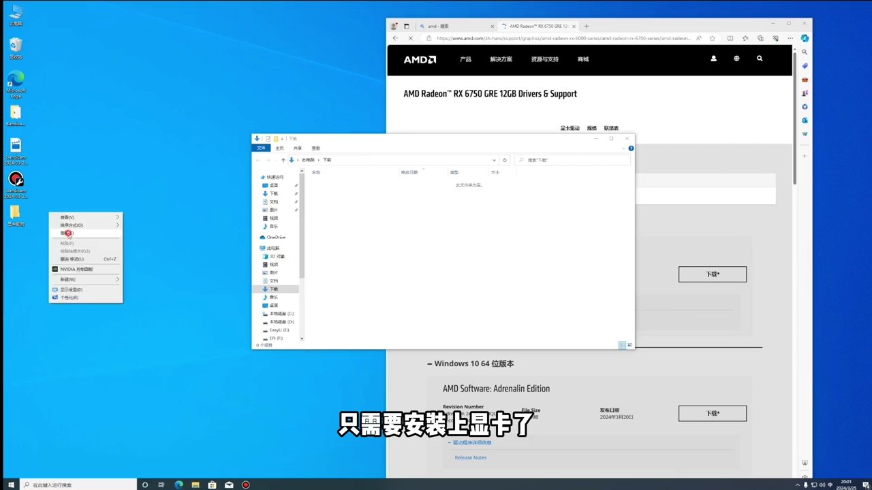This screenshot has height=490, width=872.
Task: Open Bandicam recorder icon in taskbar
Action: click(246, 485)
